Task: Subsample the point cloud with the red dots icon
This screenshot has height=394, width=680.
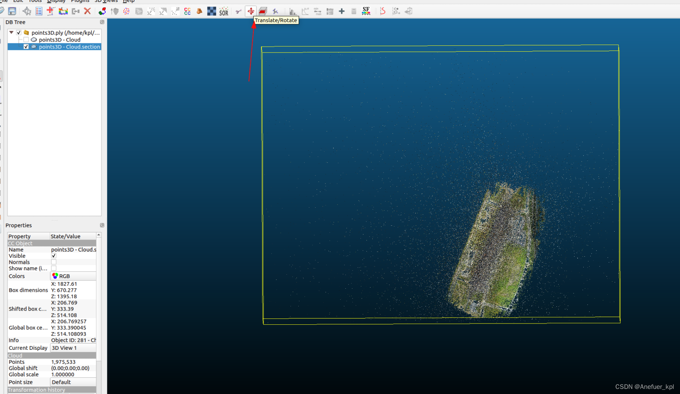Action: click(x=126, y=11)
